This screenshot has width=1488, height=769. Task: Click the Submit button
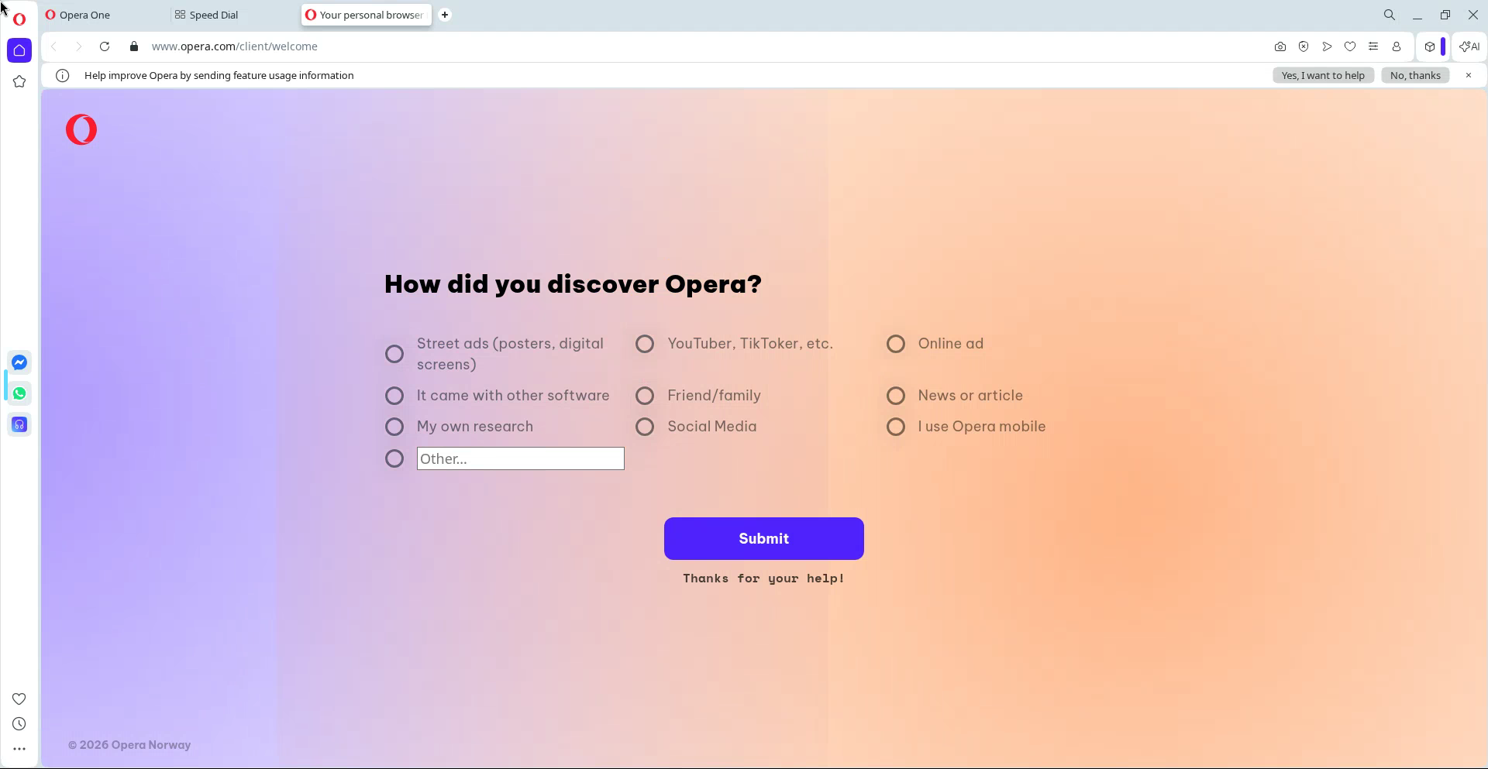763,538
